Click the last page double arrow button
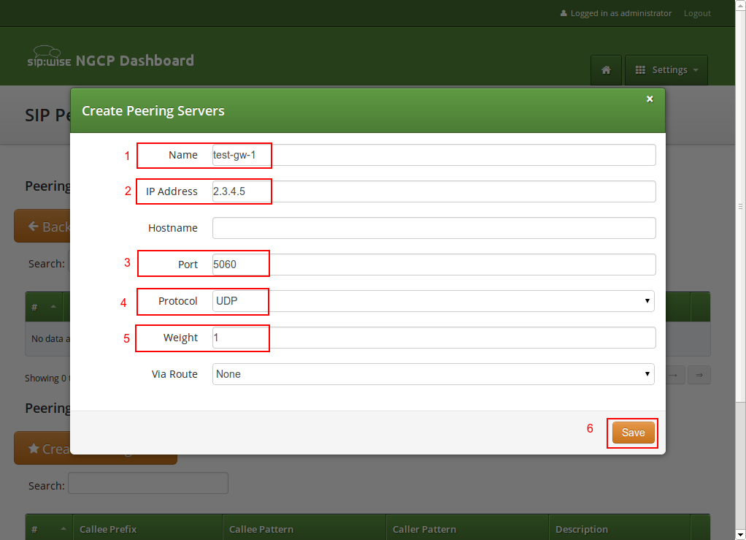This screenshot has height=540, width=746. (x=699, y=376)
